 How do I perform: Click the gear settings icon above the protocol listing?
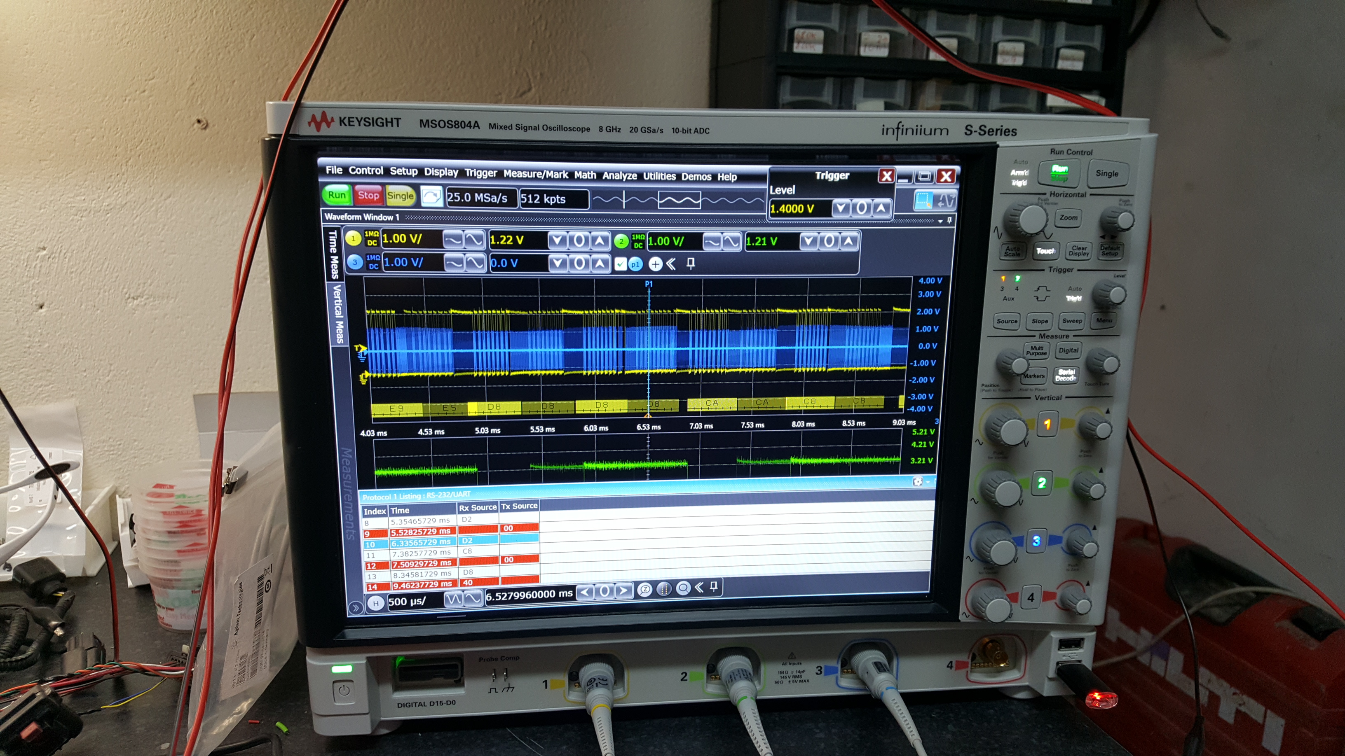(x=917, y=482)
